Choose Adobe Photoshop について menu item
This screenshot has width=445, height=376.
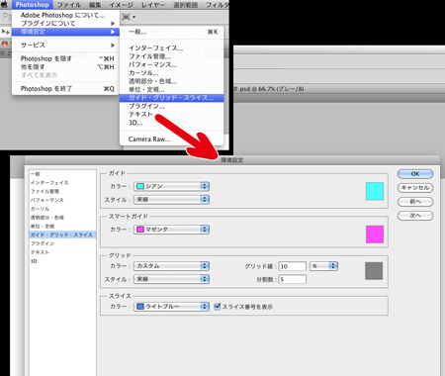click(x=65, y=15)
